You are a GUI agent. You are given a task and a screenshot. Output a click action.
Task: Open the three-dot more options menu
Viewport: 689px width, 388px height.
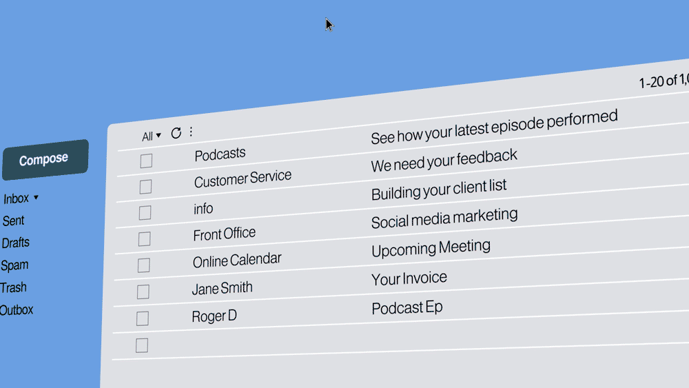click(x=192, y=132)
